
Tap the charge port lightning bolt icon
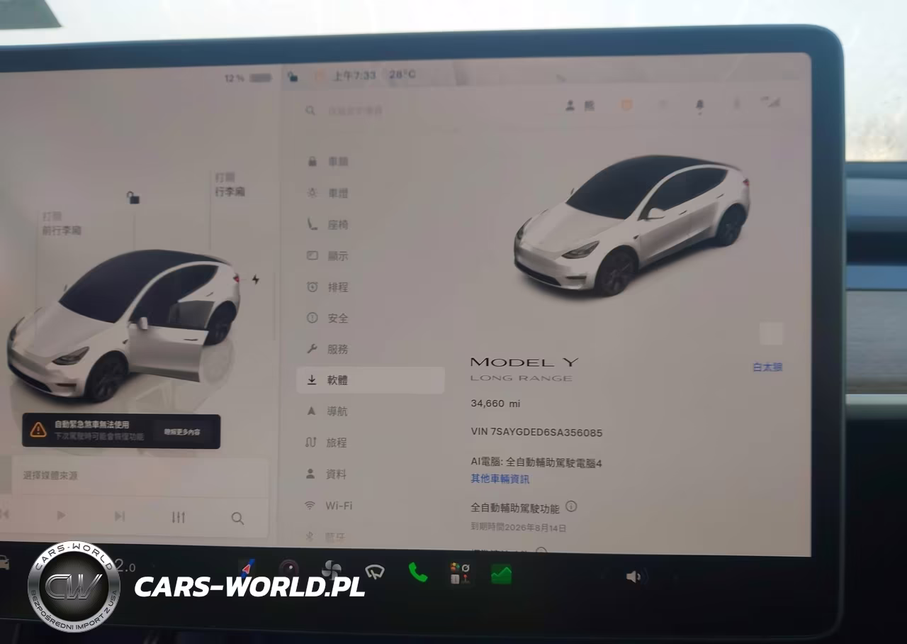pos(256,279)
